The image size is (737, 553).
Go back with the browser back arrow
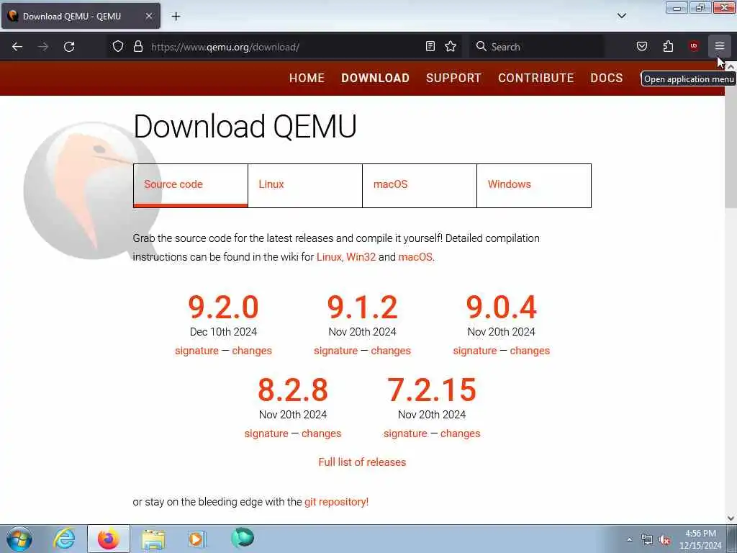point(17,47)
